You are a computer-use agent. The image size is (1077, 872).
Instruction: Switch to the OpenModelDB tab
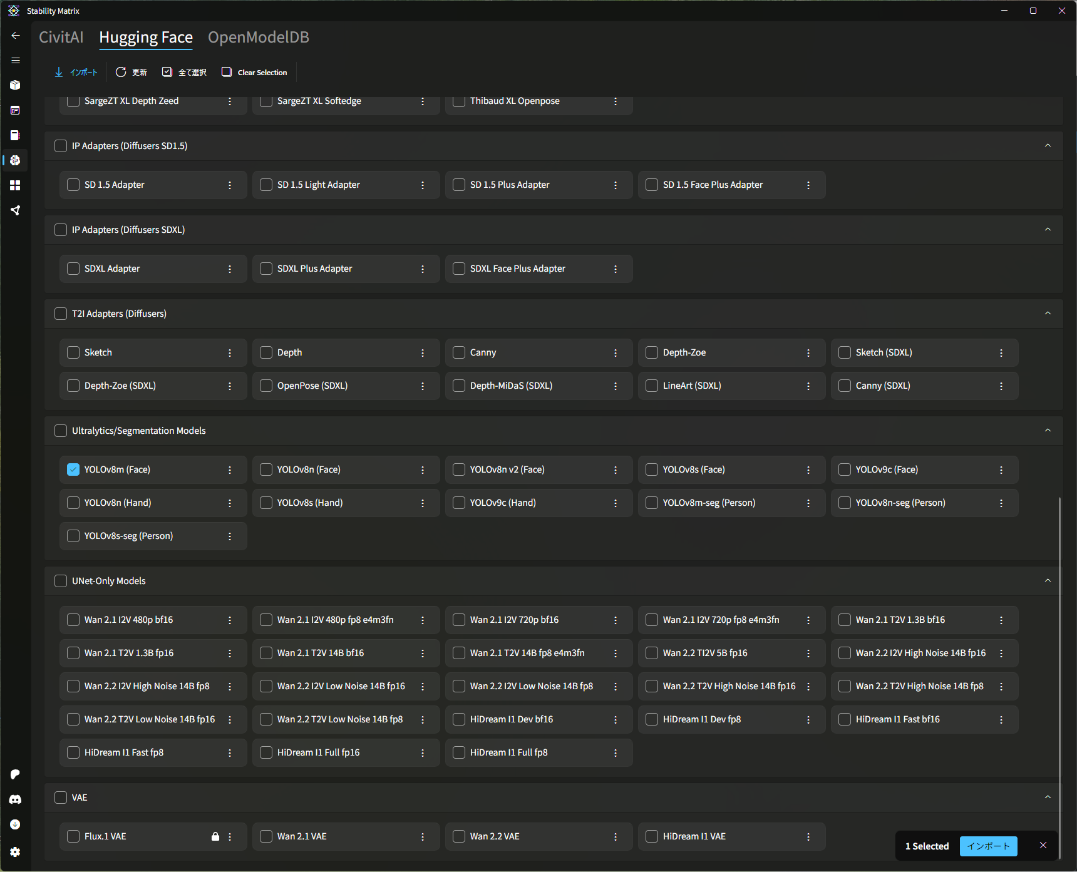point(258,38)
